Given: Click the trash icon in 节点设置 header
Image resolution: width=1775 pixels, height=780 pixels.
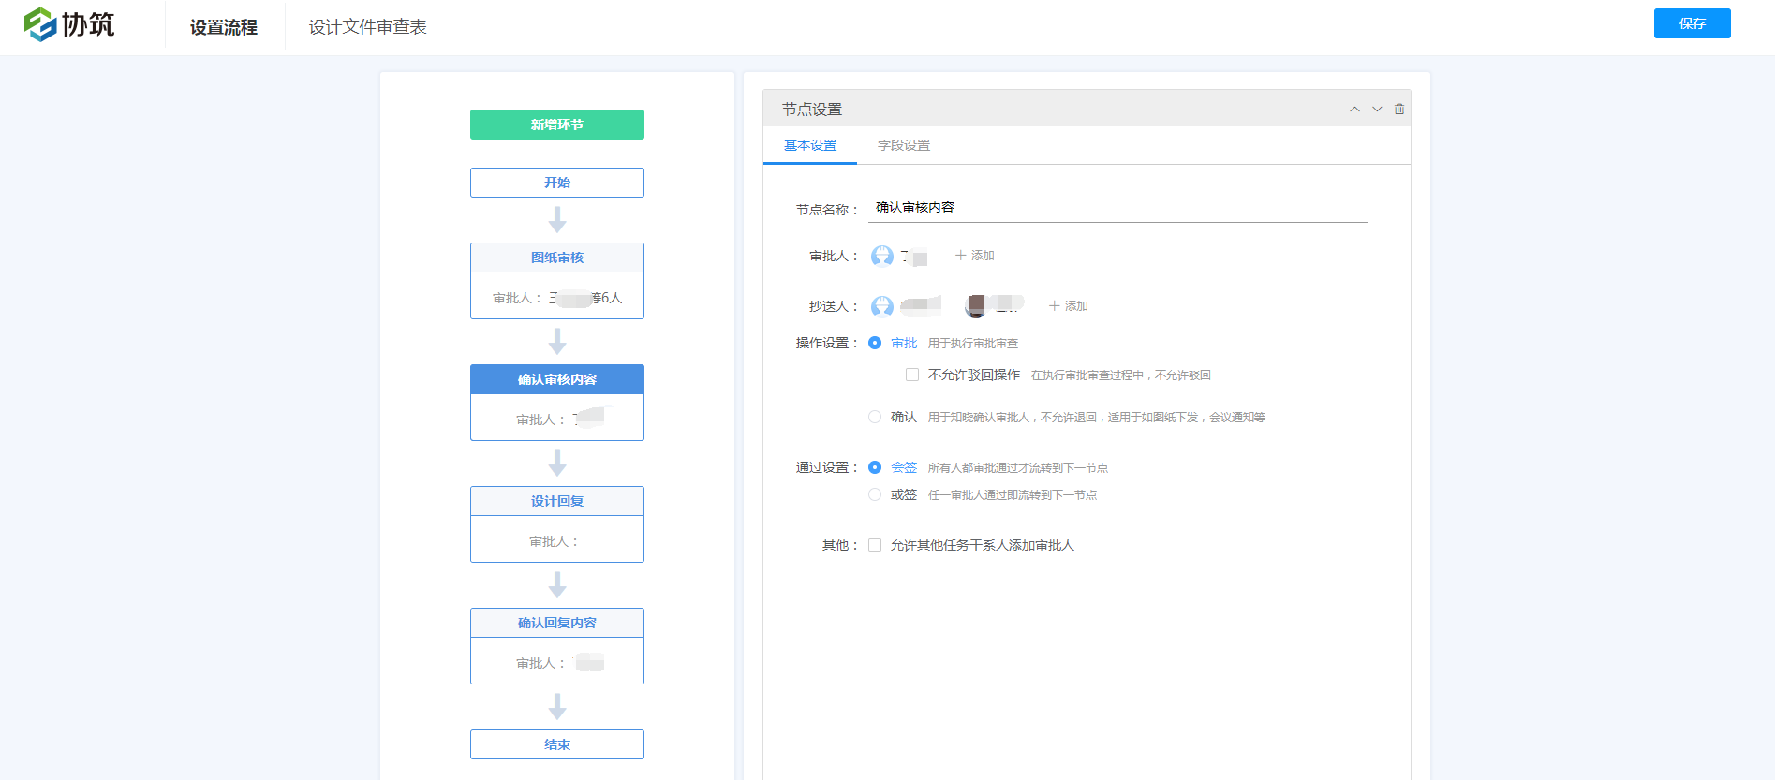Looking at the screenshot, I should coord(1399,110).
